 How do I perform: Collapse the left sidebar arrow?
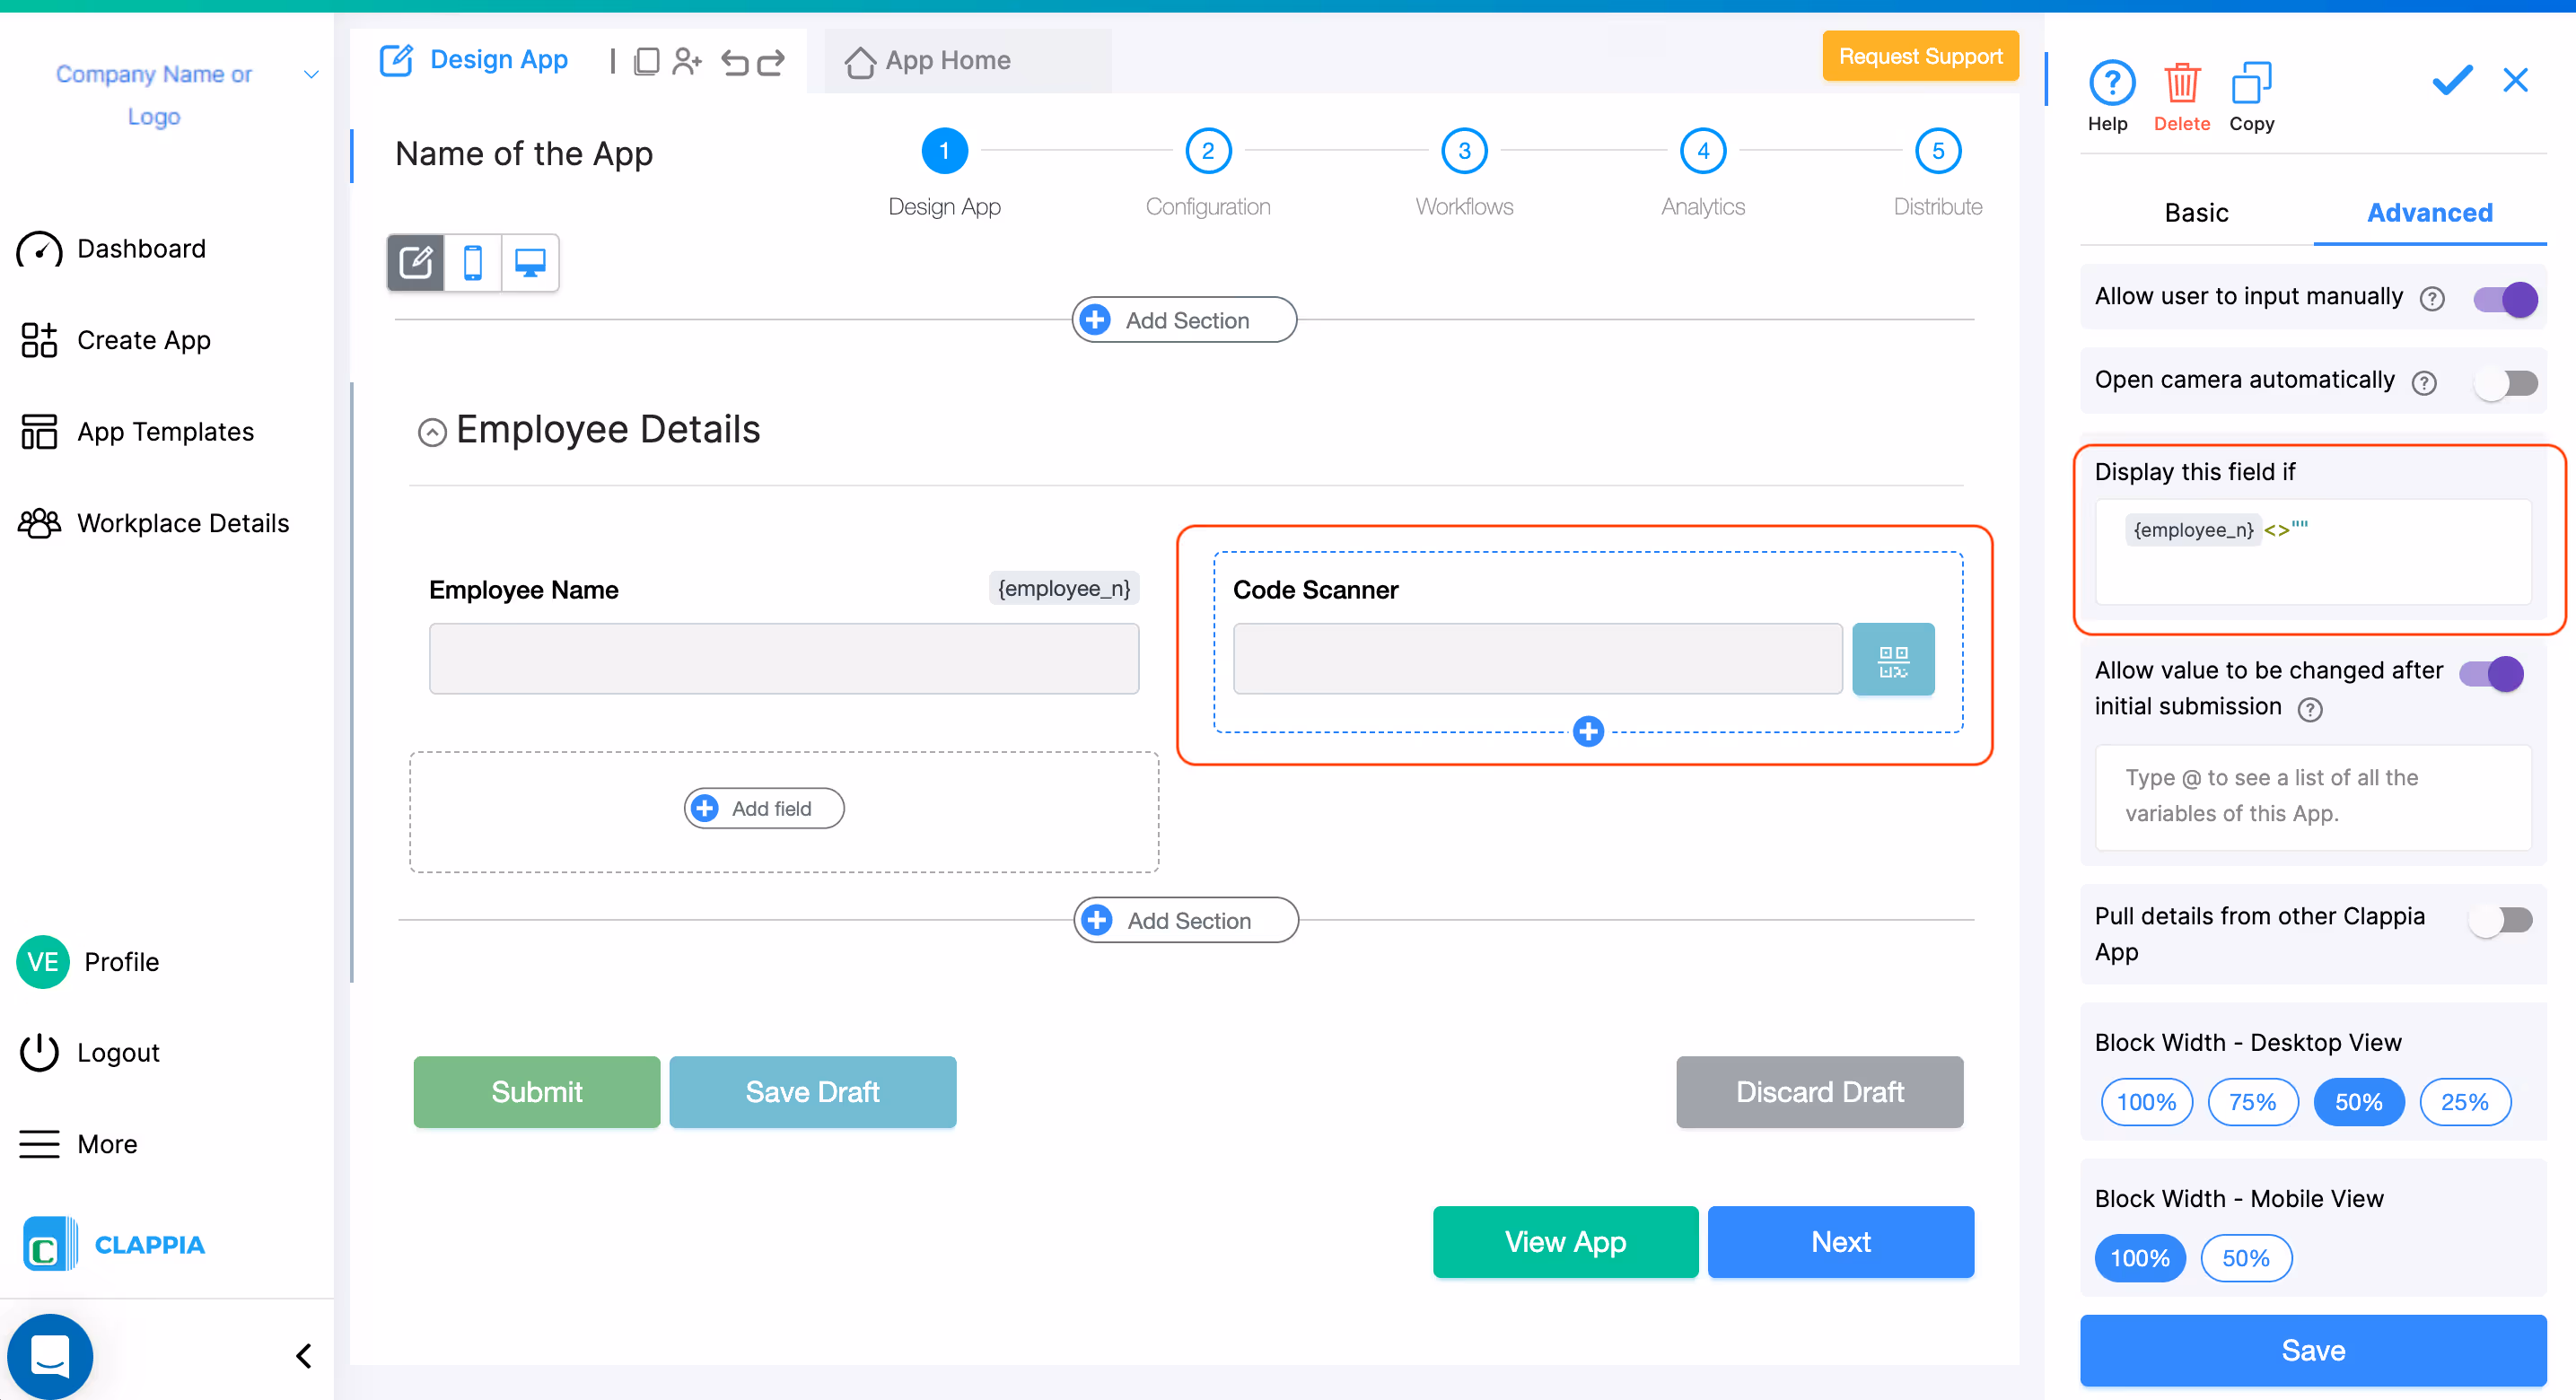(304, 1356)
